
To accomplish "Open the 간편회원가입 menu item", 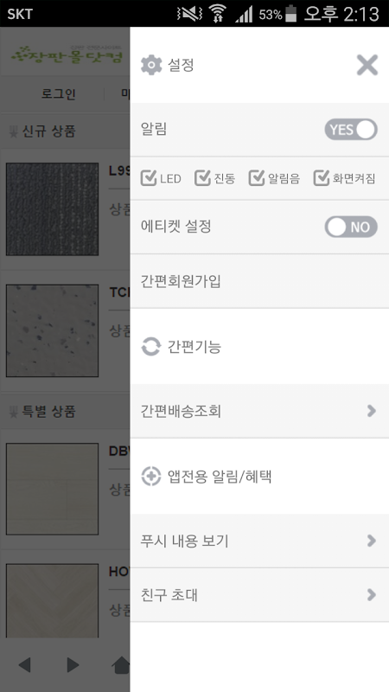I will [259, 281].
